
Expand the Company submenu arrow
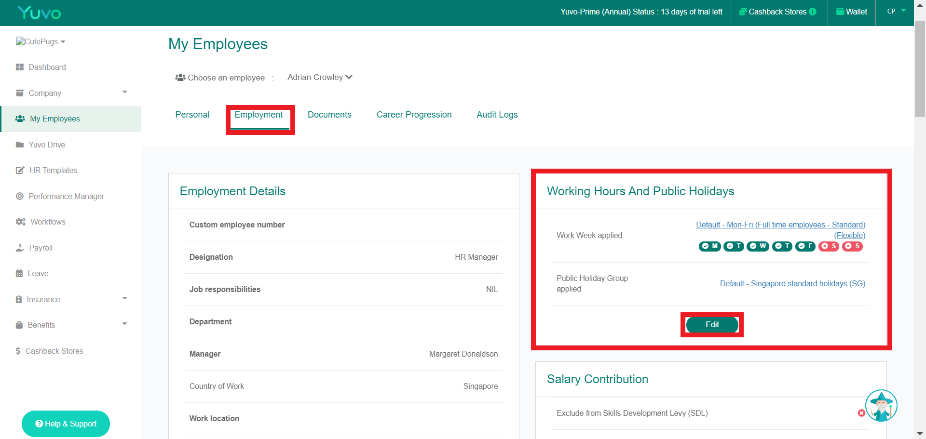pos(124,92)
